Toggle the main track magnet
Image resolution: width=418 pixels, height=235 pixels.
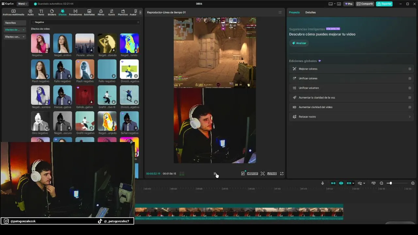pos(333,183)
